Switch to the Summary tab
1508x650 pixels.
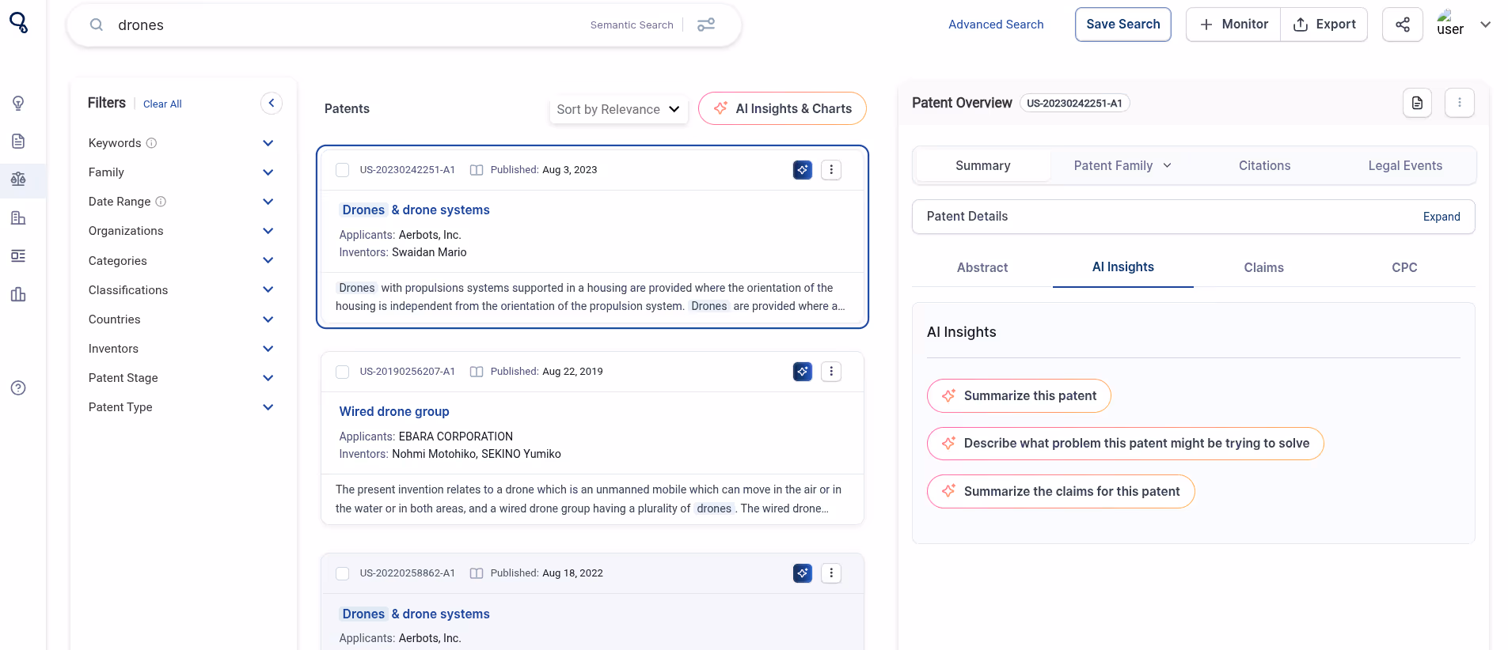(982, 165)
